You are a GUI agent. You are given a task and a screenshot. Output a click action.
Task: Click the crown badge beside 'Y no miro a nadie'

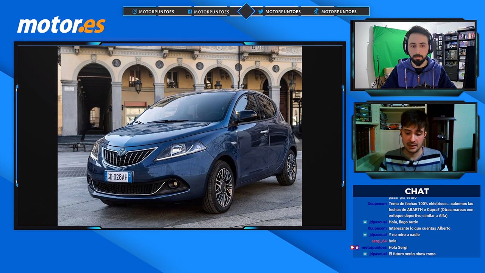pos(365,235)
